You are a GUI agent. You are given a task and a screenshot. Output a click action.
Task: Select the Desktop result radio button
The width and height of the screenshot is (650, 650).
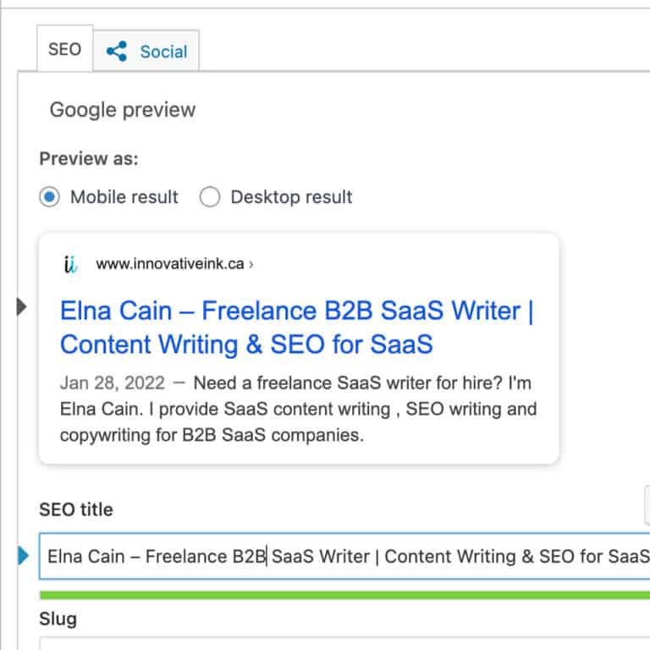[x=210, y=197]
